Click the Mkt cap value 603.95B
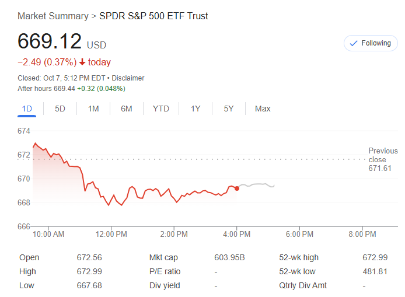405x297 pixels. [230, 257]
